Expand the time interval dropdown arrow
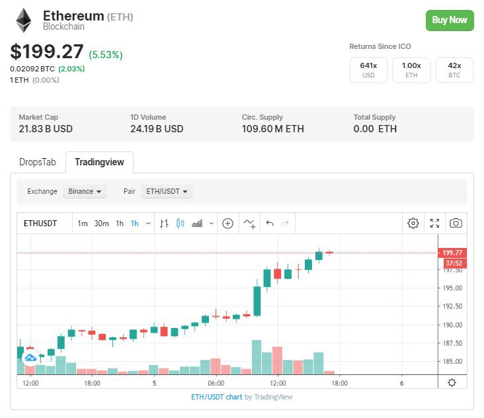484x418 pixels. pos(149,223)
